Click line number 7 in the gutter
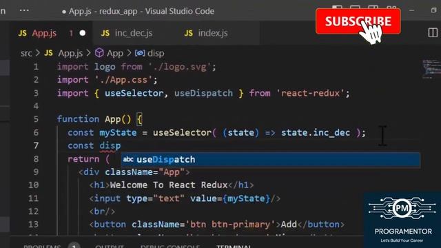Image resolution: width=441 pixels, height=248 pixels. point(36,145)
